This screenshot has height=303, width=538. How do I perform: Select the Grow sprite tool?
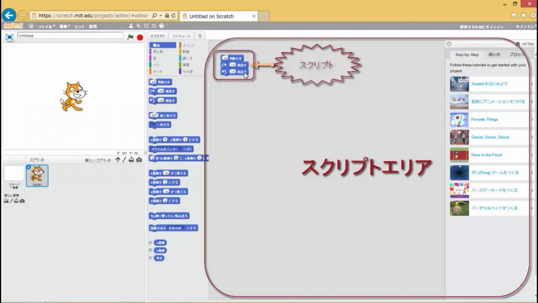click(x=146, y=26)
